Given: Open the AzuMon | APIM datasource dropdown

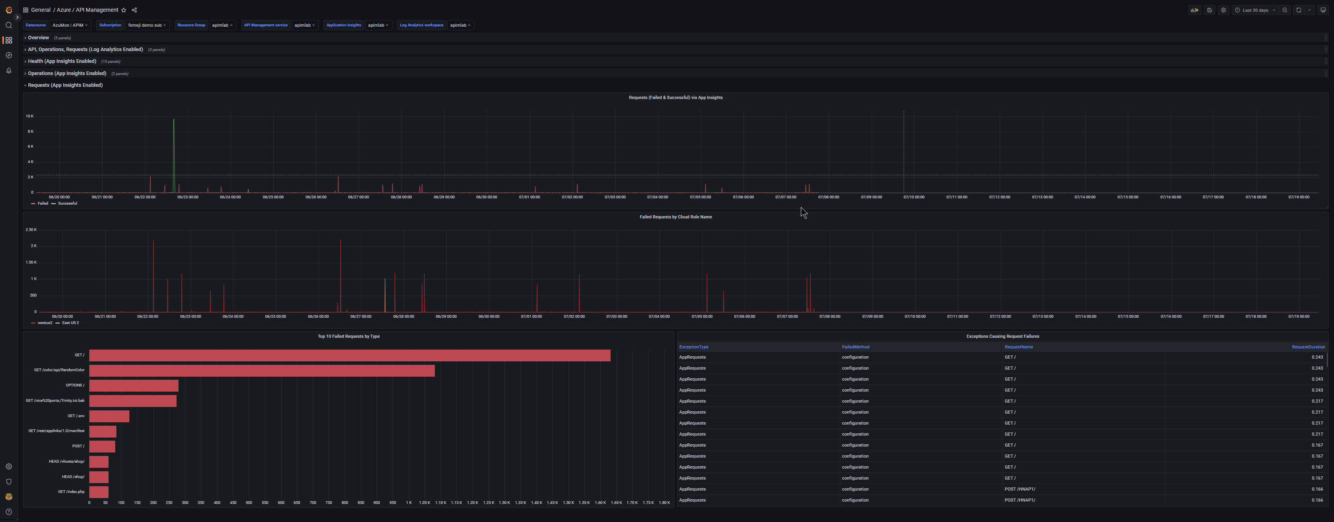Looking at the screenshot, I should (70, 25).
